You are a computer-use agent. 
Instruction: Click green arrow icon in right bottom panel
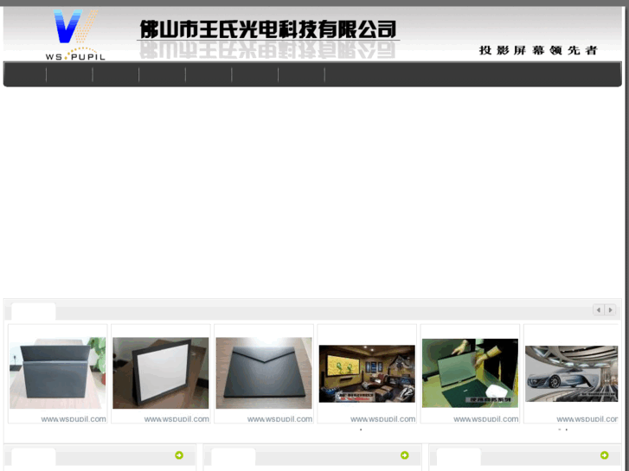point(605,455)
